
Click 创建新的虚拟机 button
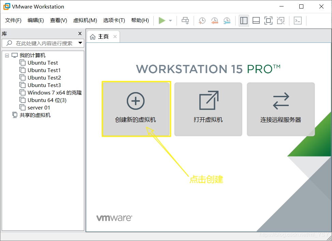(x=136, y=109)
